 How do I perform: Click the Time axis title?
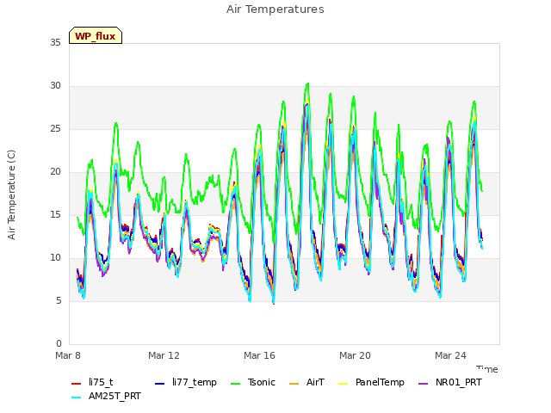(487, 369)
